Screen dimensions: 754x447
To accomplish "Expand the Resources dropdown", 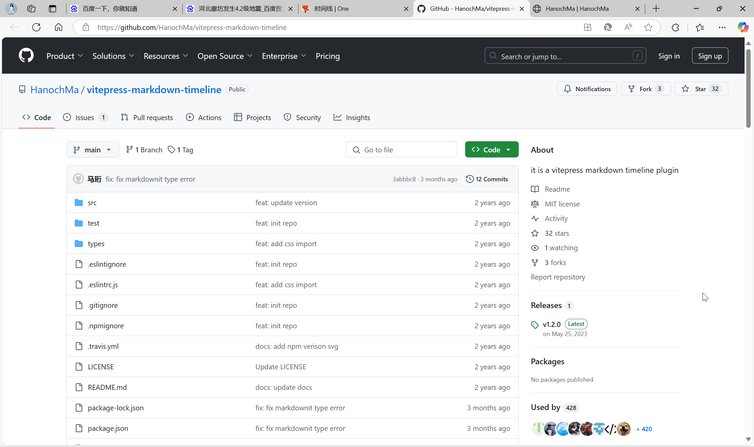I will [166, 56].
